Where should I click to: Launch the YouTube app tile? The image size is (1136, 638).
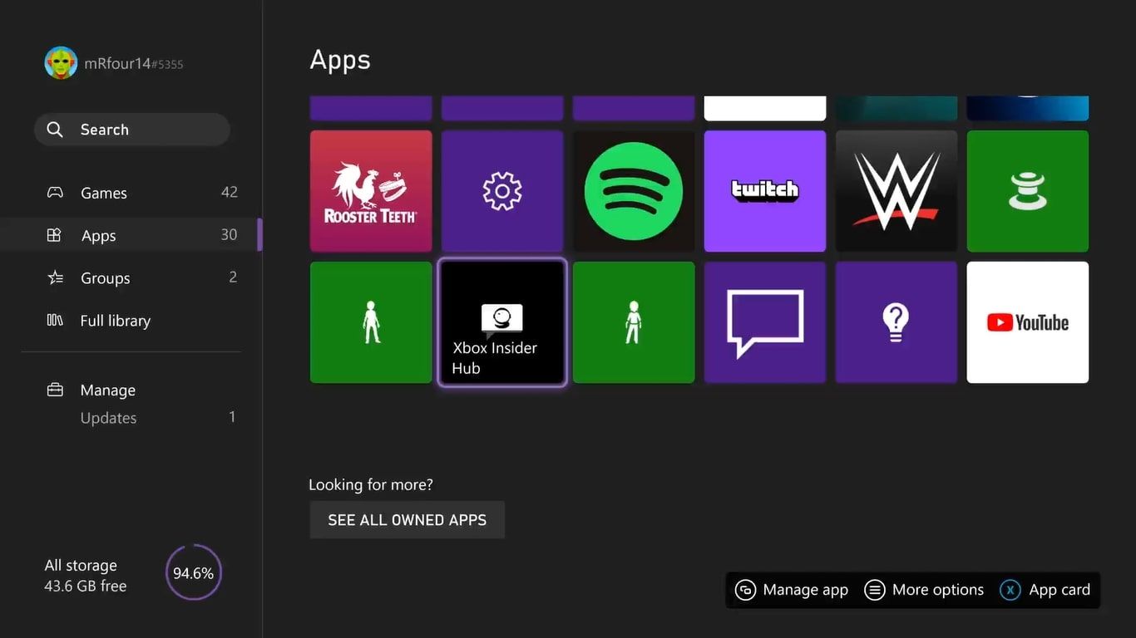[x=1028, y=322]
